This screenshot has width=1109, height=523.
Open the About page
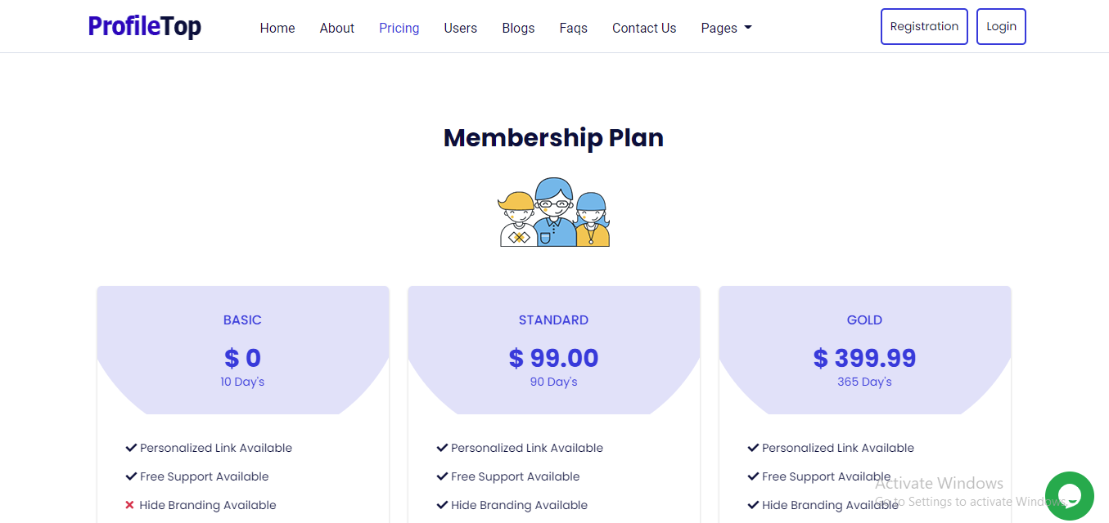337,28
